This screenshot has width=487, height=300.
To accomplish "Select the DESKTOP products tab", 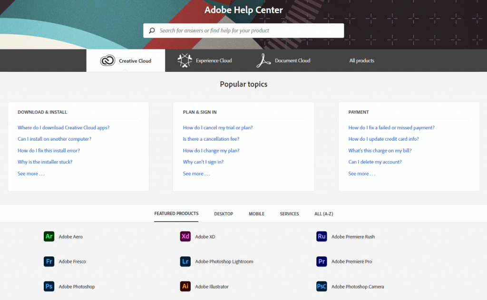I will pos(224,214).
